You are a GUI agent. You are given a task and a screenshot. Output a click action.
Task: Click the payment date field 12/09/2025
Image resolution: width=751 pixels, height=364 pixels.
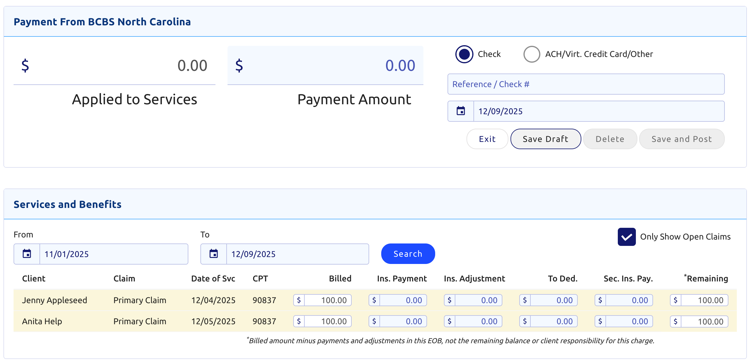click(x=599, y=111)
